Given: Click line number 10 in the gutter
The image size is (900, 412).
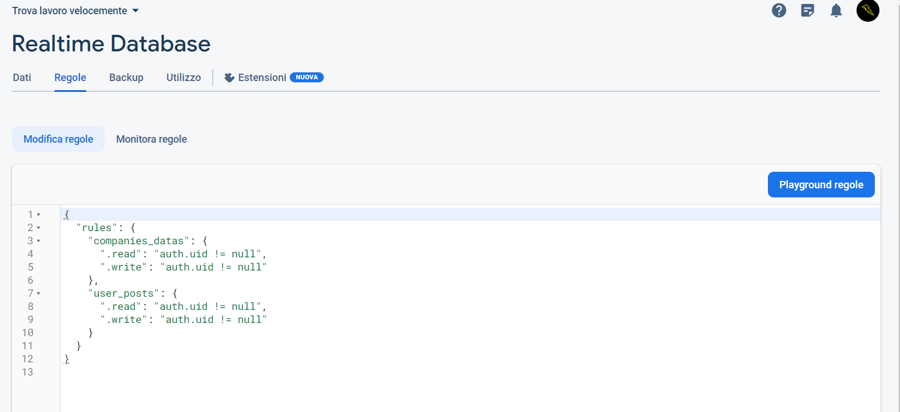Looking at the screenshot, I should [x=27, y=333].
